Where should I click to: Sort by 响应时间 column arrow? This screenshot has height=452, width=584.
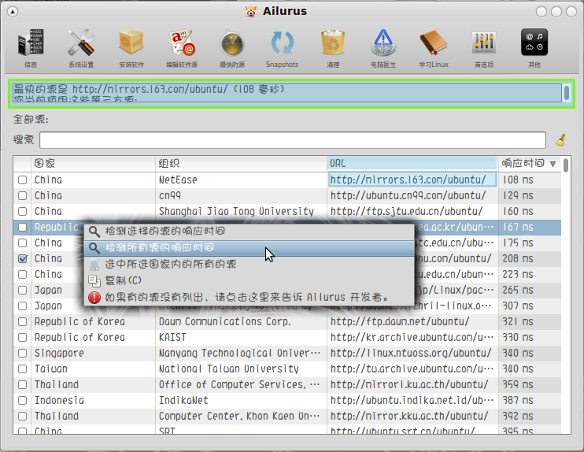click(553, 164)
